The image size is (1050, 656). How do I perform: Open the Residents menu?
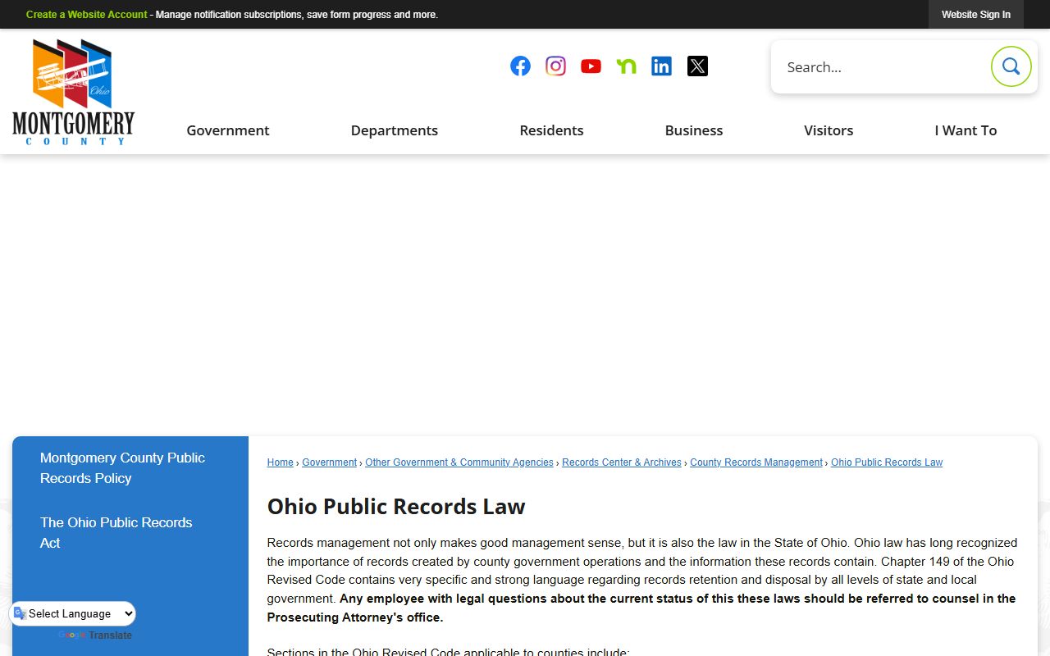tap(551, 130)
